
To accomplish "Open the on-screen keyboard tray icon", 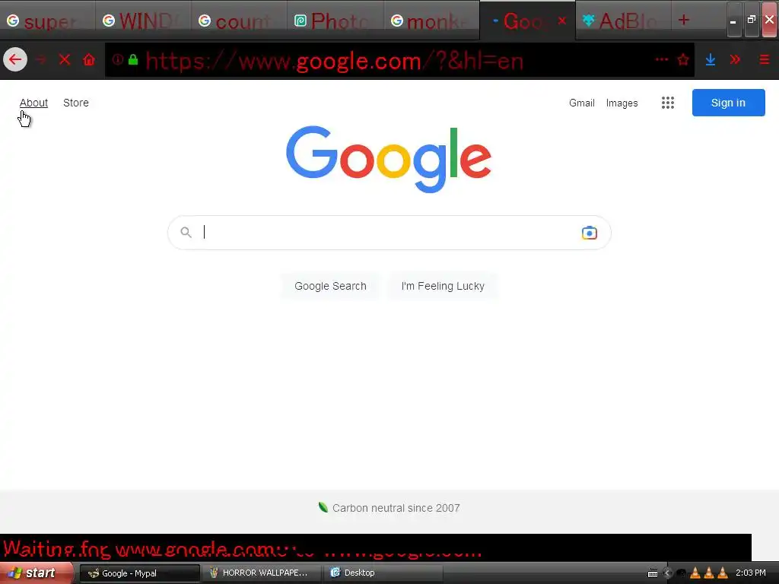I will tap(653, 573).
